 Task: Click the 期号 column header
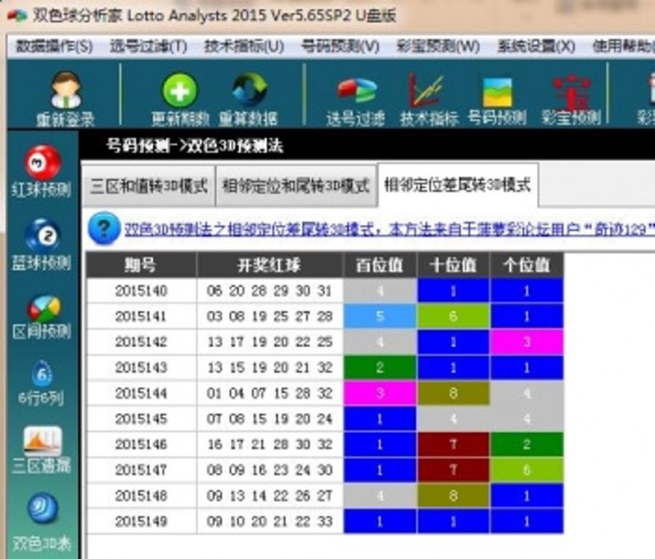(141, 265)
